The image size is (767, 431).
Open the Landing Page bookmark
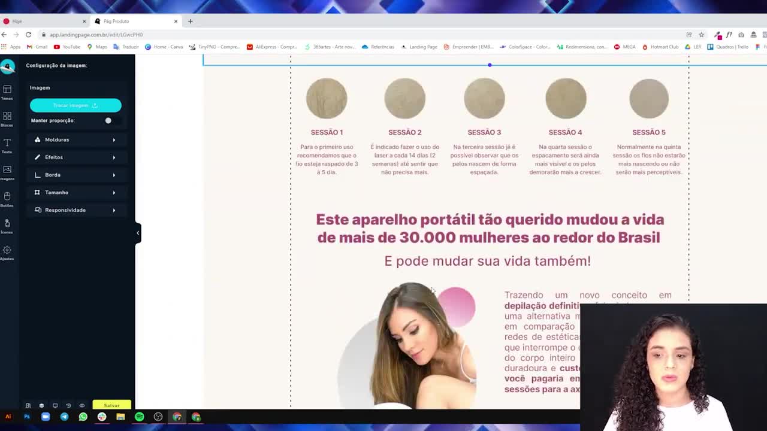[419, 47]
